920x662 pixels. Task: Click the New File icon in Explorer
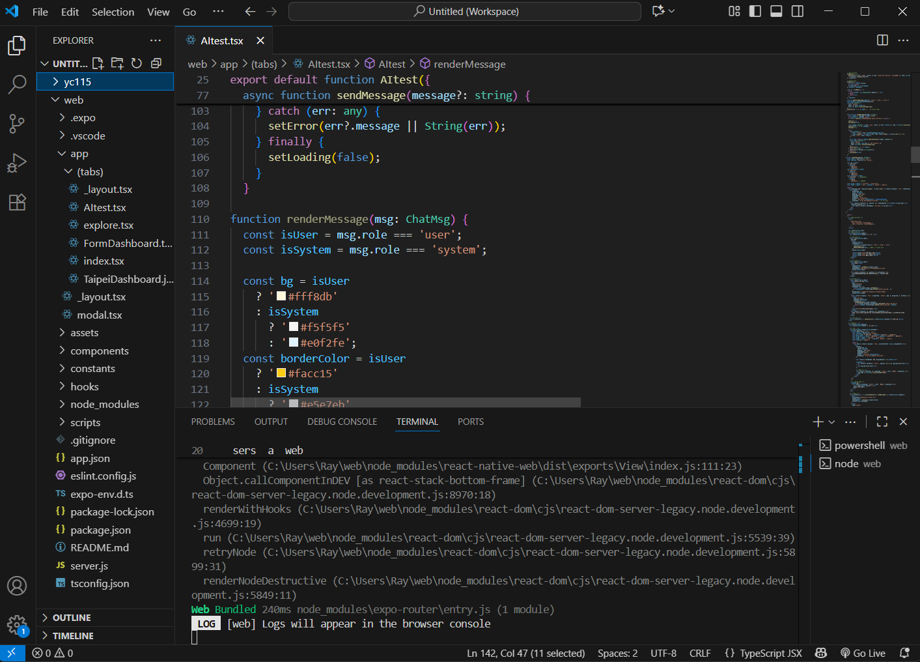pos(98,63)
